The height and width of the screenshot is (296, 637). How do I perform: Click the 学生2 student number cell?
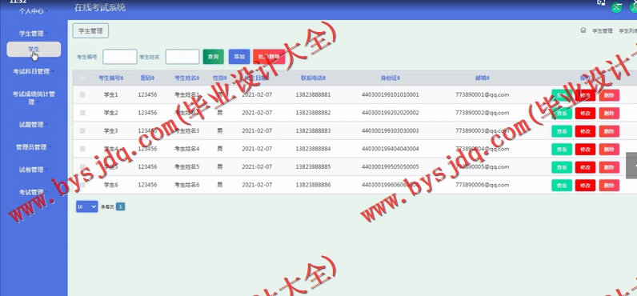click(111, 113)
